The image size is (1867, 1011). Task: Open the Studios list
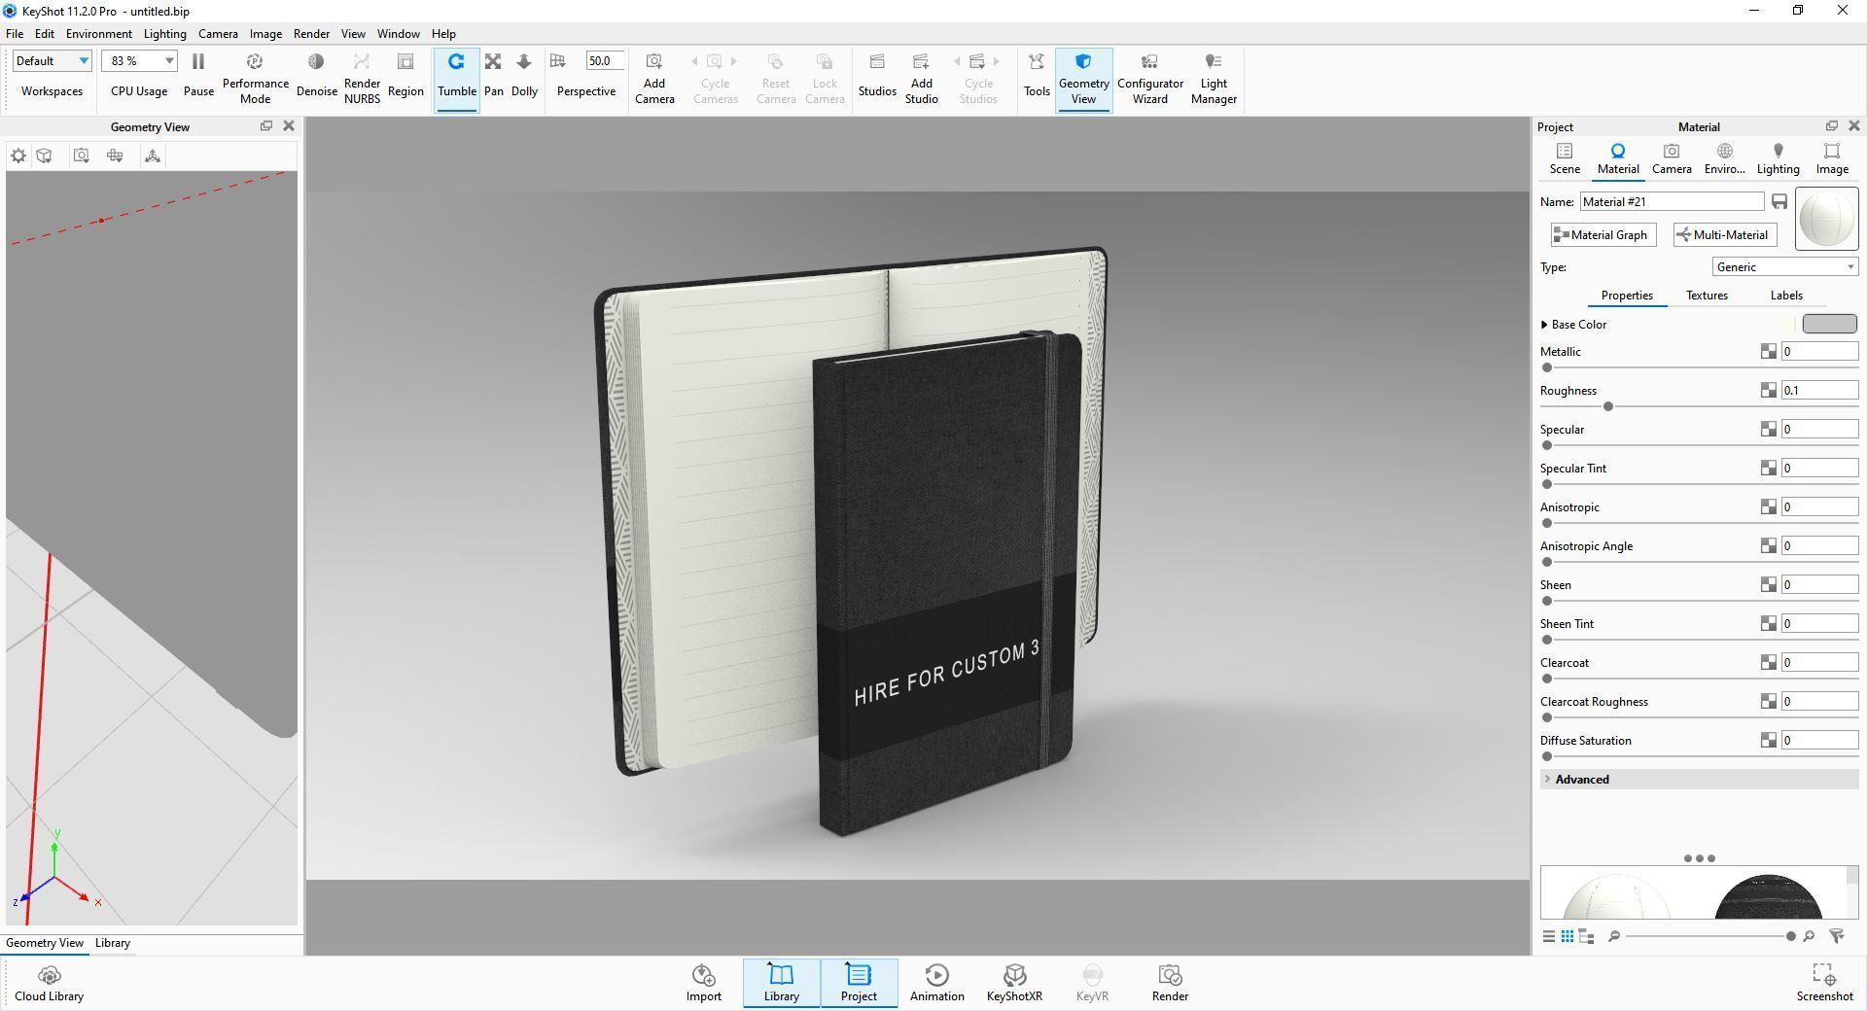[876, 76]
